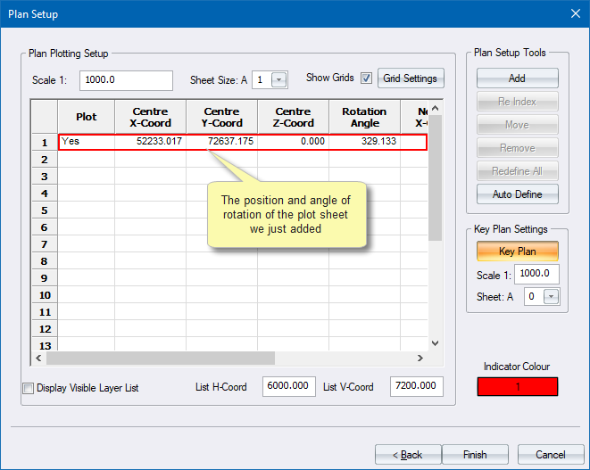Cancel the Plan Setup dialog

click(550, 455)
